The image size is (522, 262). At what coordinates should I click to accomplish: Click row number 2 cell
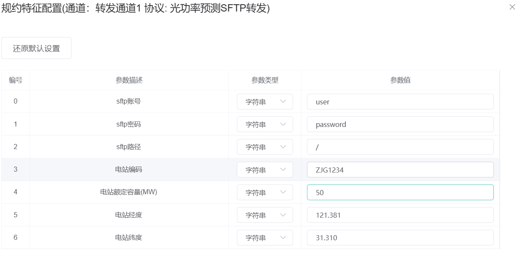coord(15,147)
